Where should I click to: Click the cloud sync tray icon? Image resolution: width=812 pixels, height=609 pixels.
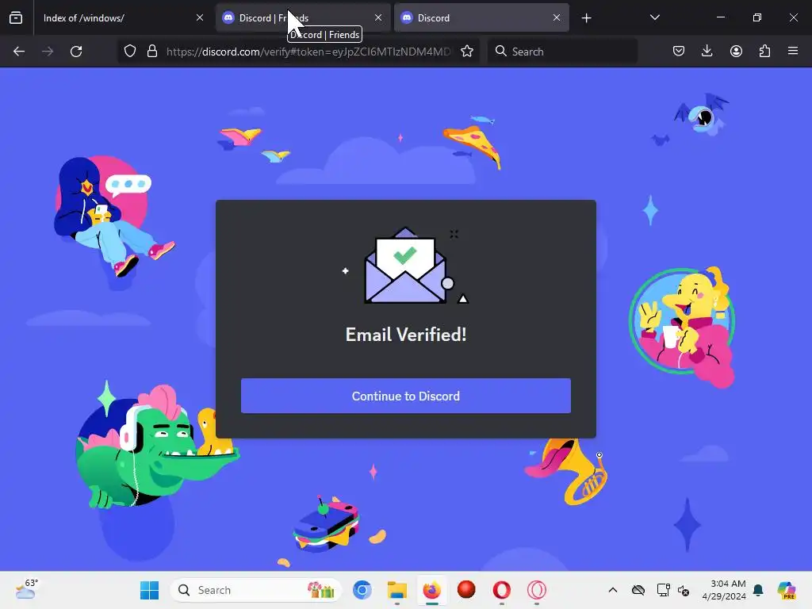[x=638, y=590]
